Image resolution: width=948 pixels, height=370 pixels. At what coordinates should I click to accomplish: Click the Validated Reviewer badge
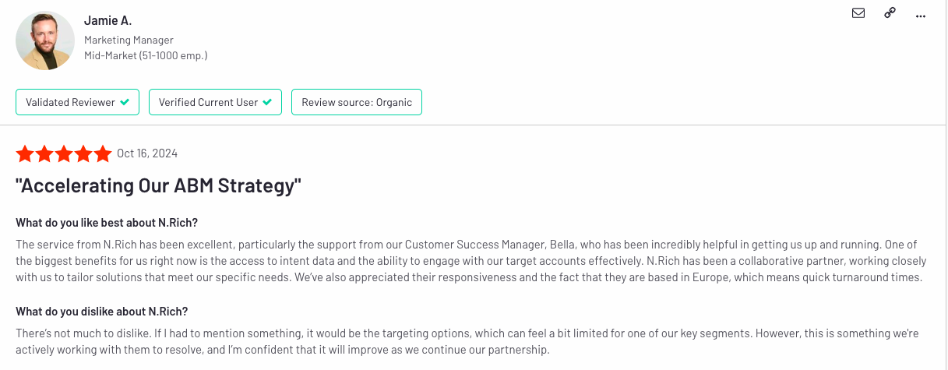[x=77, y=102]
